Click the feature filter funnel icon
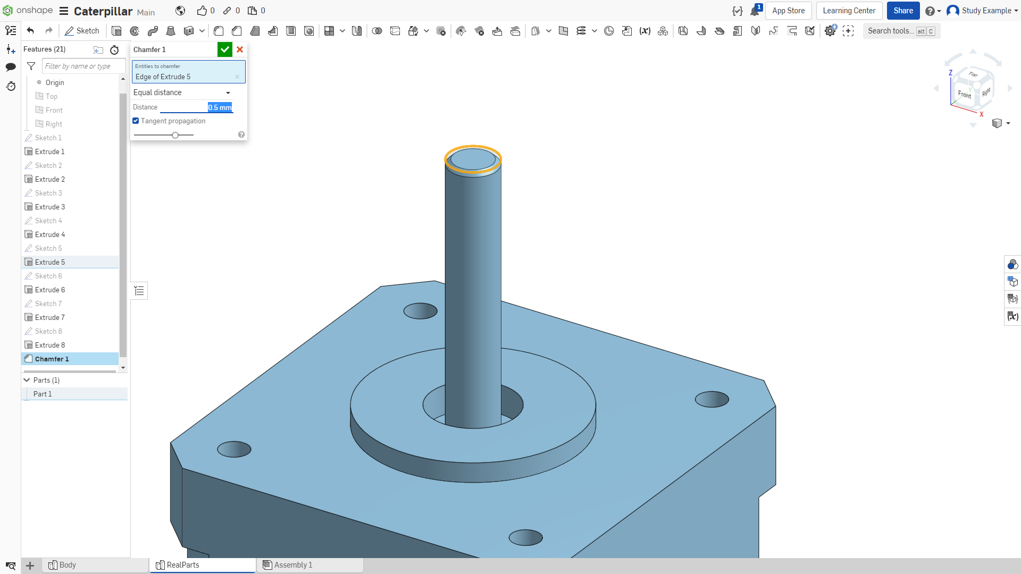The width and height of the screenshot is (1021, 574). 31,66
